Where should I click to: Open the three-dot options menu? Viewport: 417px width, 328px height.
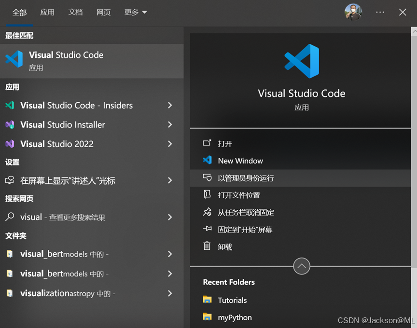coord(380,12)
